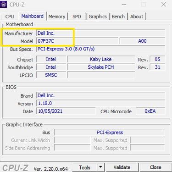This screenshot has width=172, height=172.
Task: Select the Mainboard tab
Action: [33, 16]
